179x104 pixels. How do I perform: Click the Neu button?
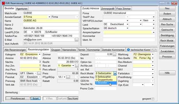[167, 8]
